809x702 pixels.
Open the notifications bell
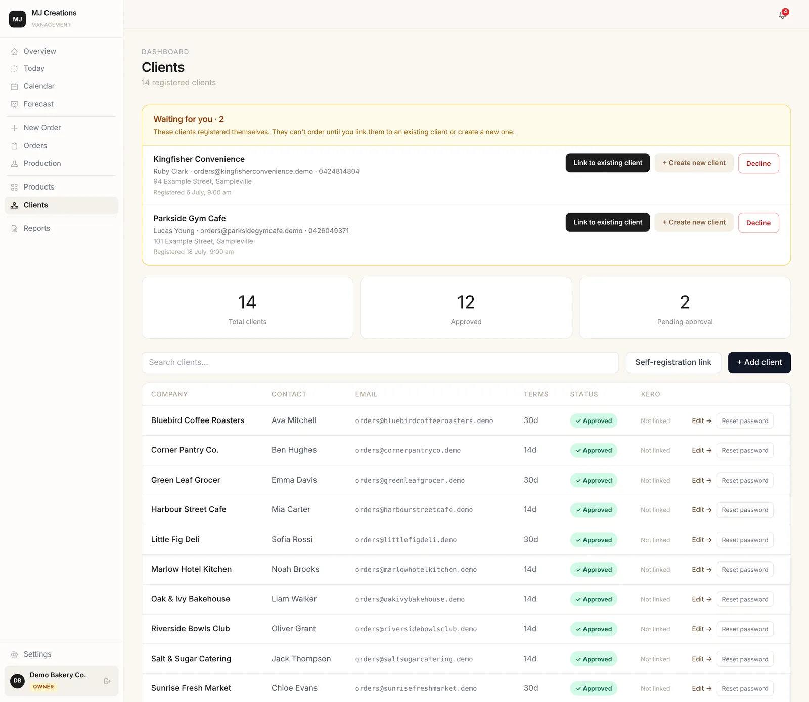782,15
